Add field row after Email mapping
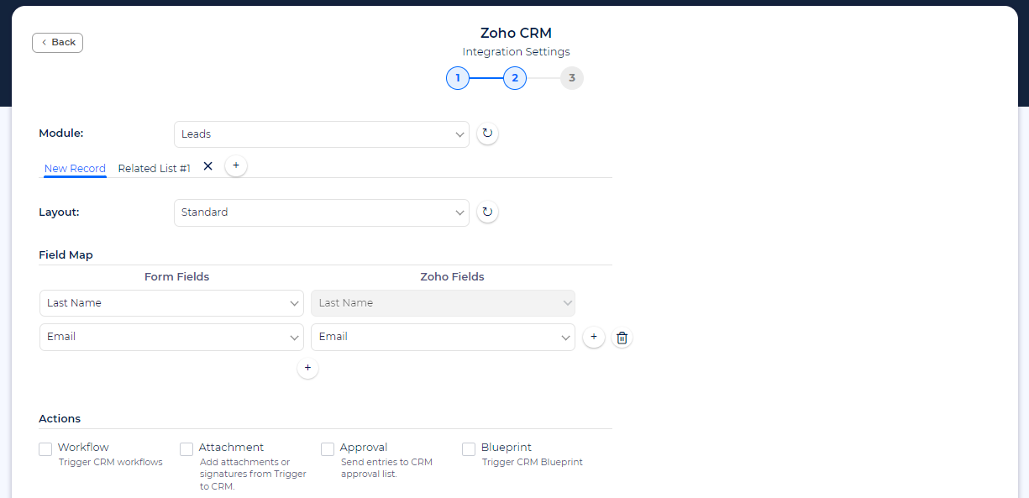The width and height of the screenshot is (1029, 498). (x=593, y=338)
